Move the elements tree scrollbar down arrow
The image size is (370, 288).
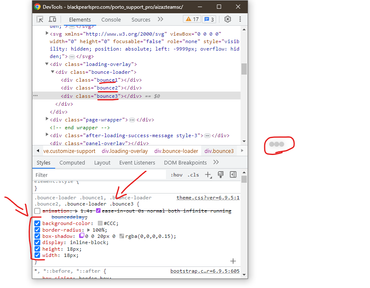[244, 141]
